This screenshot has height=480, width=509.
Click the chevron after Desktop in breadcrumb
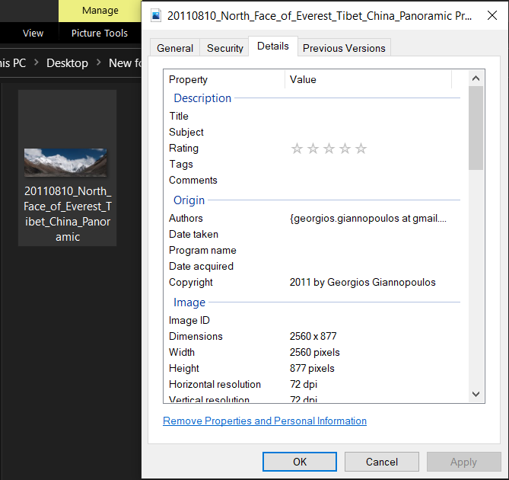99,62
